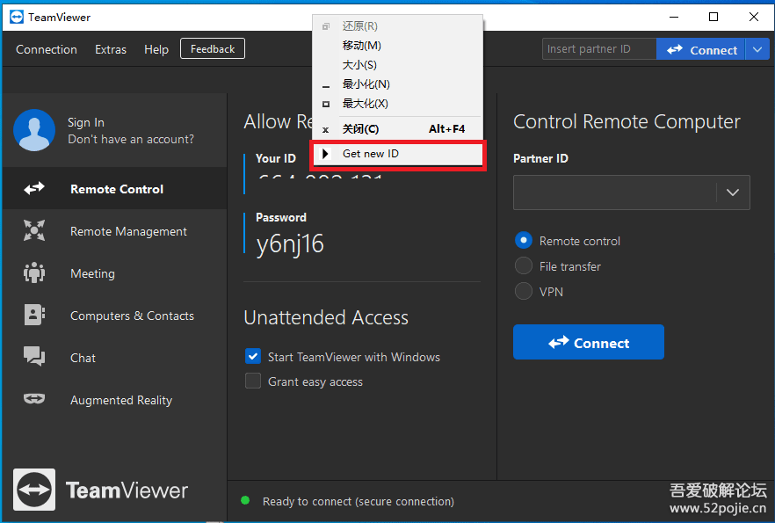The width and height of the screenshot is (775, 523).
Task: Click the Remote Control arrows icon in sidebar
Action: 34,189
